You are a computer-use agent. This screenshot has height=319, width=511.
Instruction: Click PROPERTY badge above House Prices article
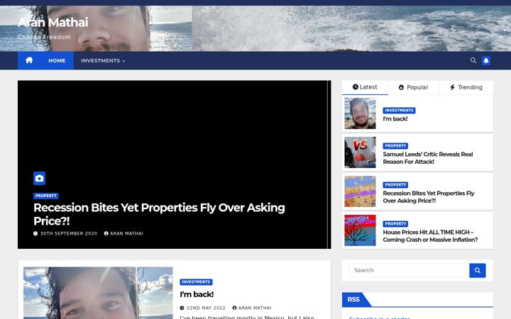395,224
